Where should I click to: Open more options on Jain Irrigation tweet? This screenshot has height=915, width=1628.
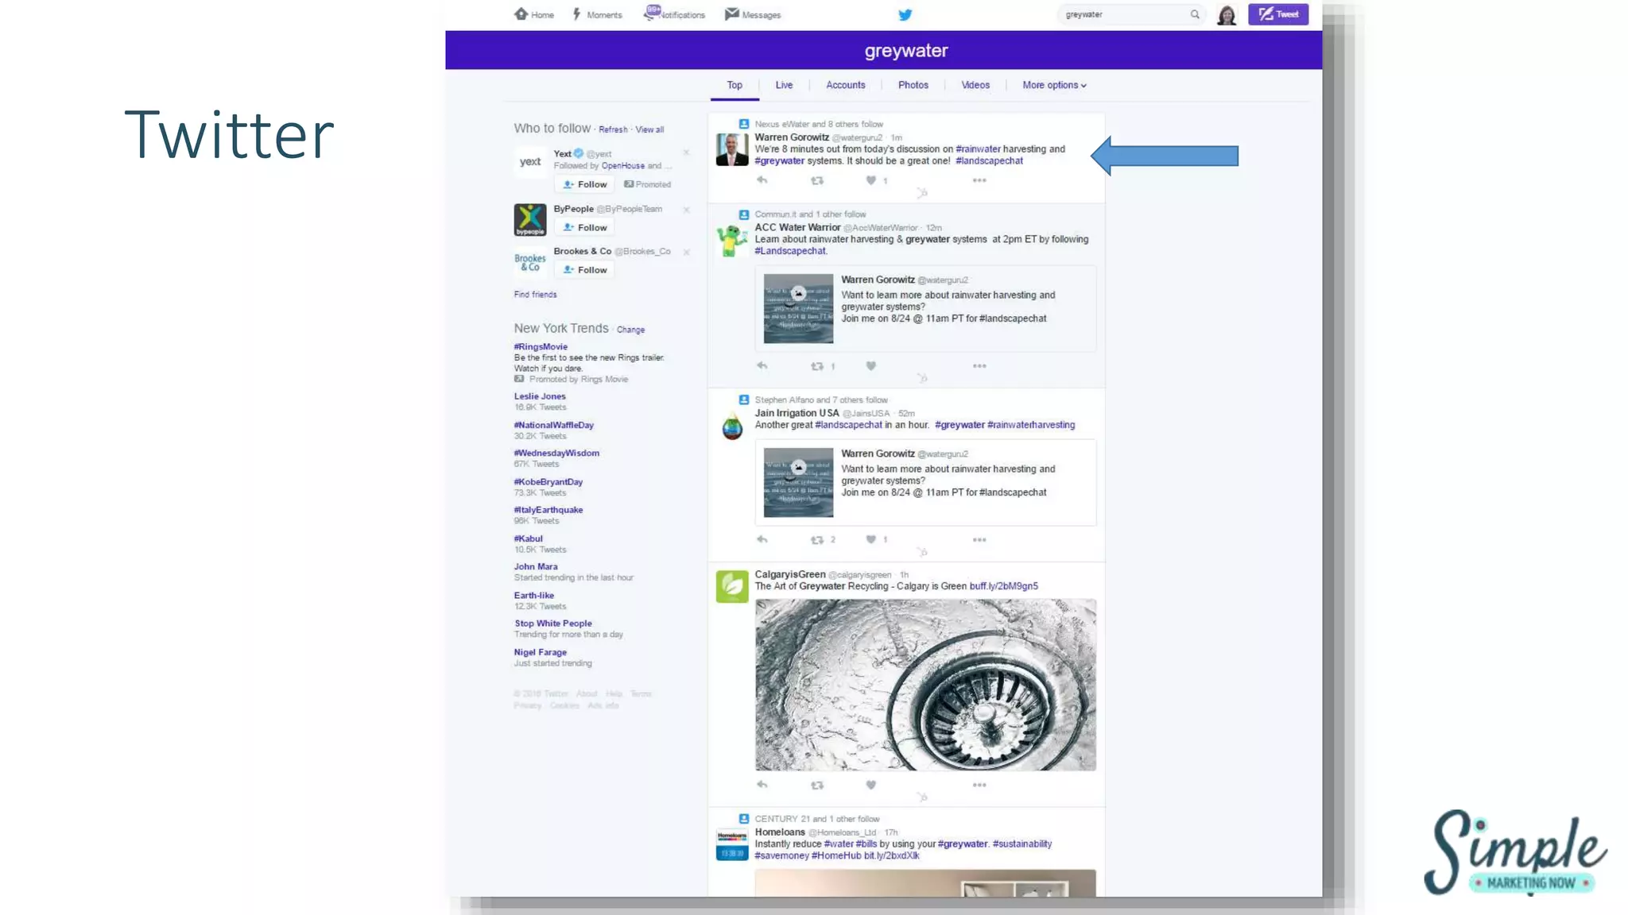[979, 540]
